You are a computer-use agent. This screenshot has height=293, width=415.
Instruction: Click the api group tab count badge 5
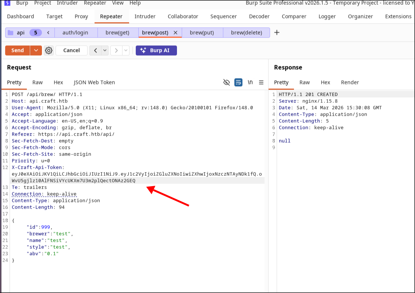[35, 32]
